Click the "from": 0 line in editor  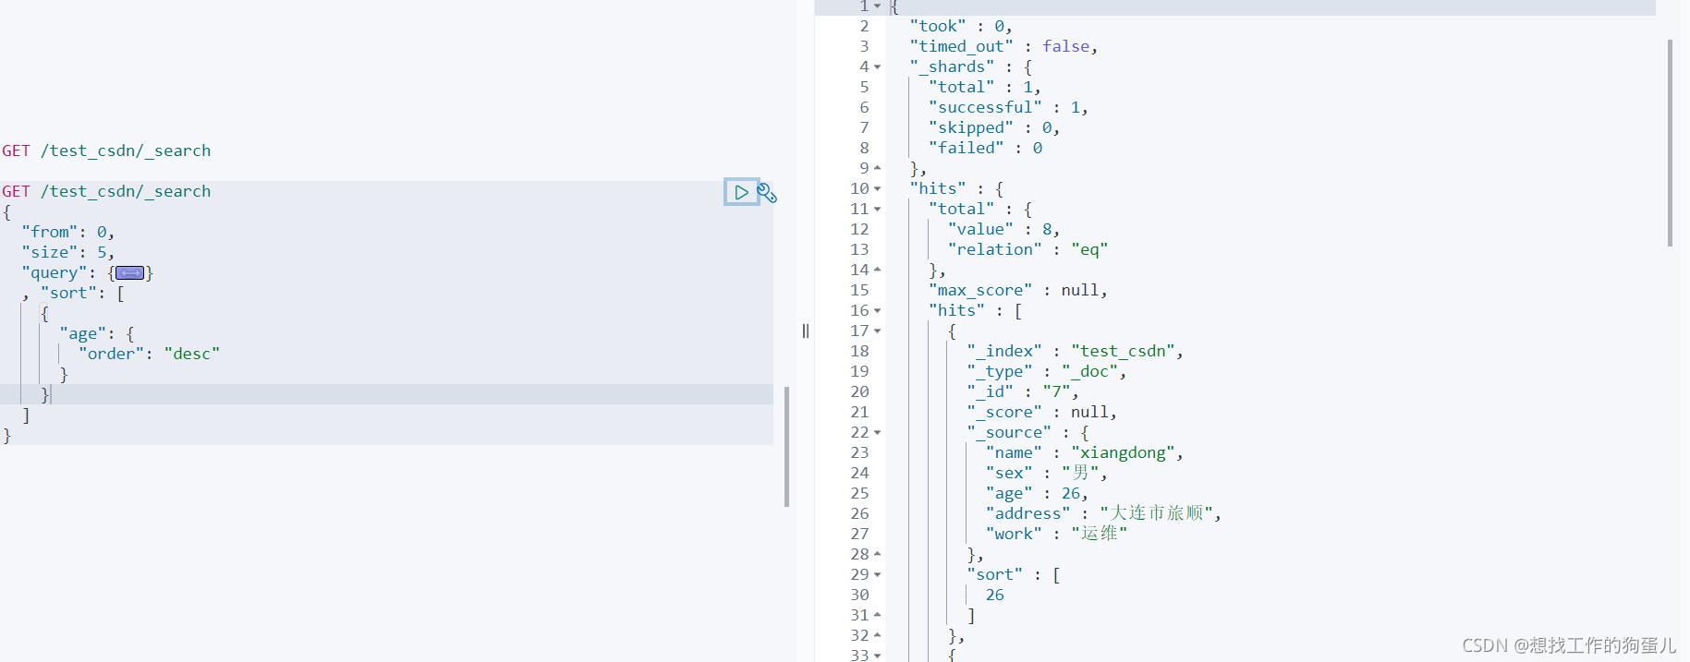click(67, 232)
